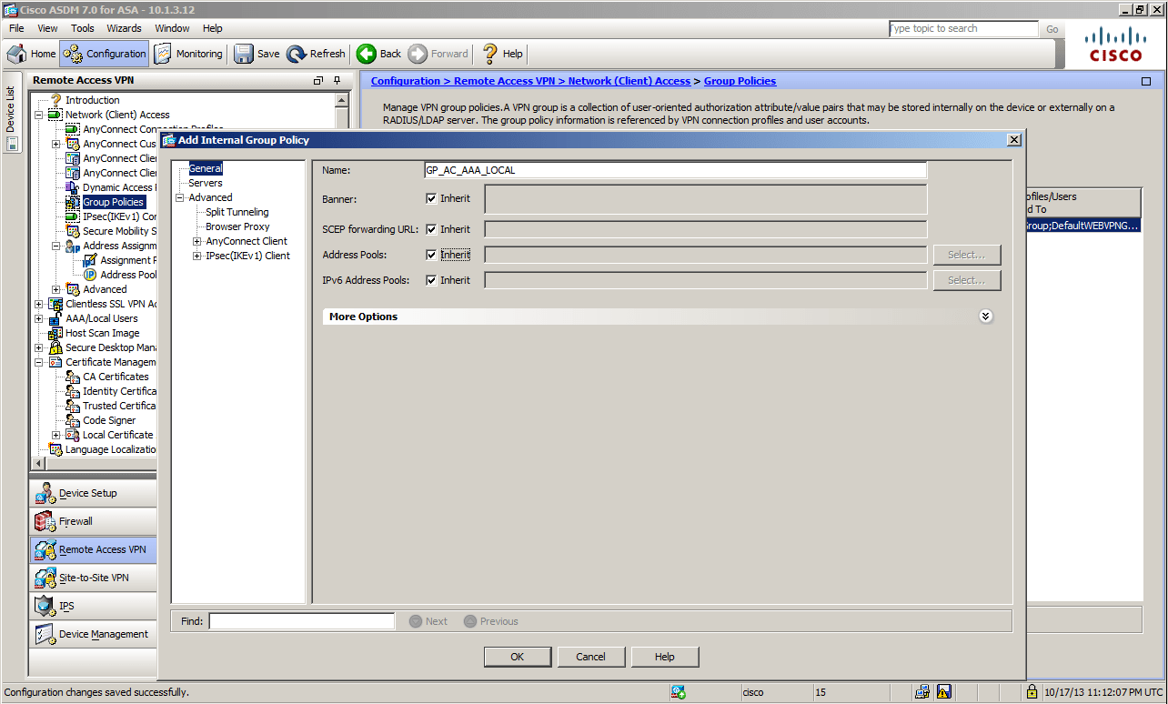Click the Host Scan Image tree icon
Viewport: 1168px width, 704px height.
[x=55, y=333]
